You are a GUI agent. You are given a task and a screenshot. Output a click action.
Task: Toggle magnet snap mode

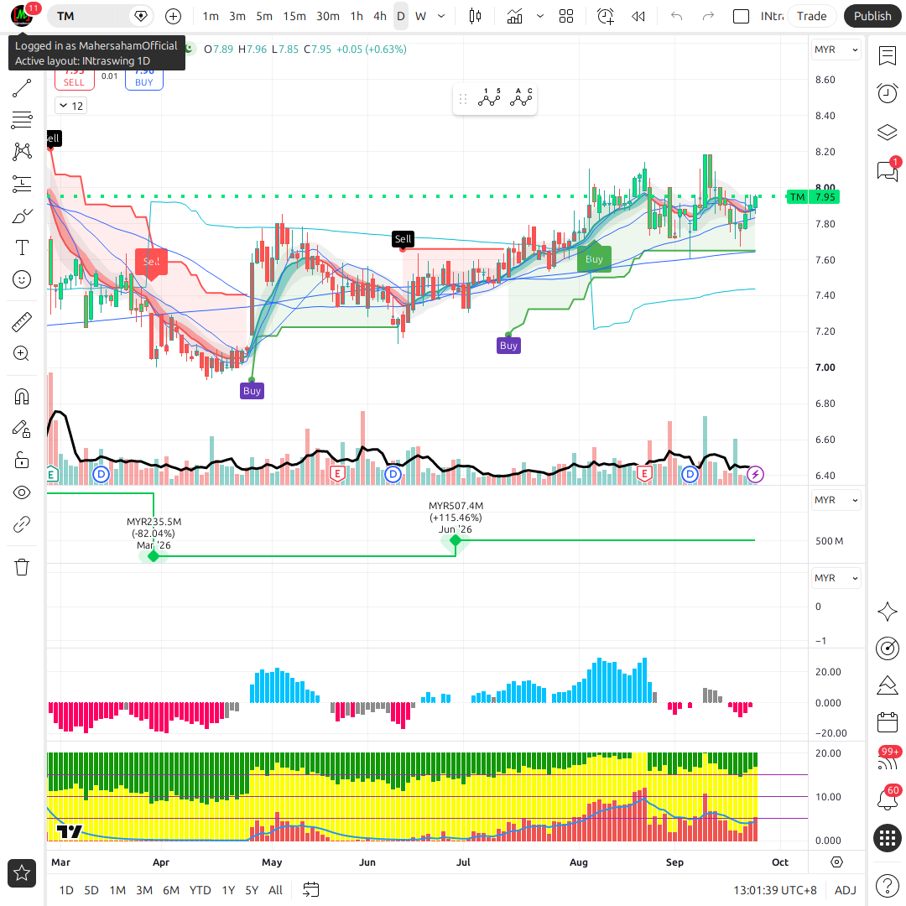(x=21, y=397)
